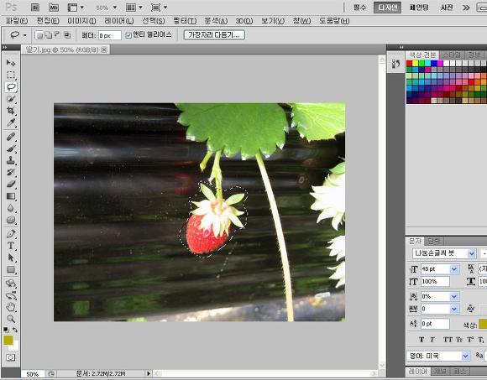The width and height of the screenshot is (487, 380).
Task: Select the Crop tool
Action: [x=11, y=111]
